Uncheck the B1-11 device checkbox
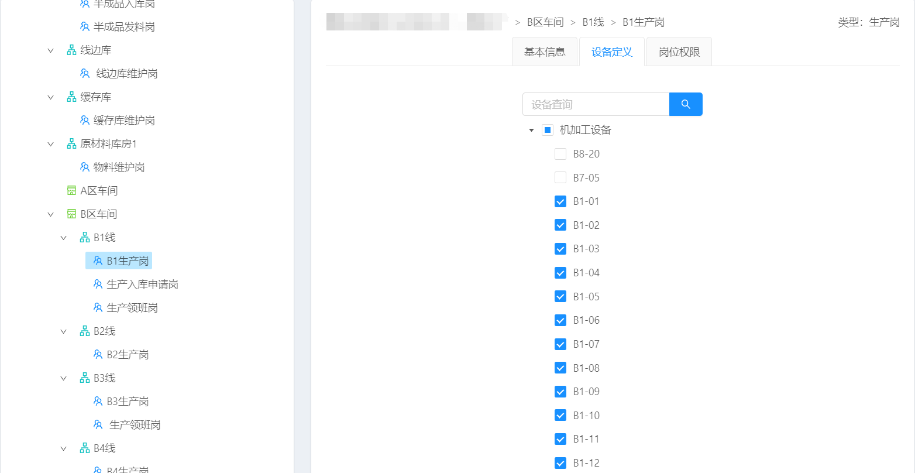 [x=560, y=439]
